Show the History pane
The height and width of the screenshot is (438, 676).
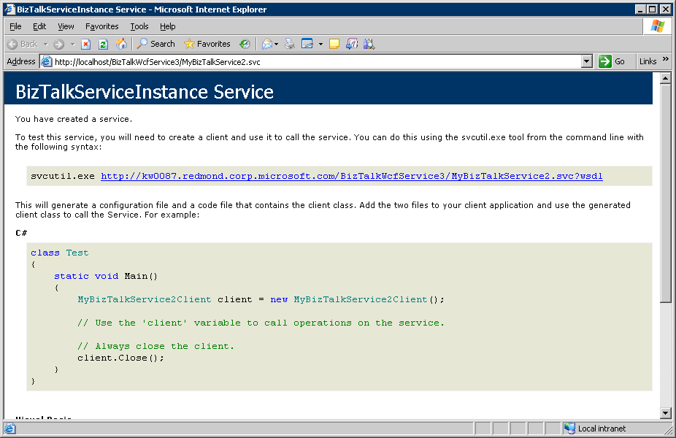(245, 44)
